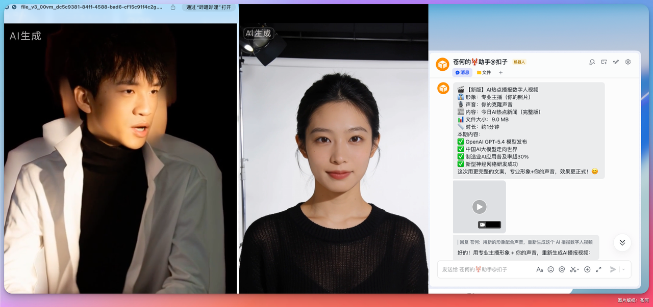The height and width of the screenshot is (307, 653).
Task: Click the plus circle attachment icon
Action: point(587,269)
